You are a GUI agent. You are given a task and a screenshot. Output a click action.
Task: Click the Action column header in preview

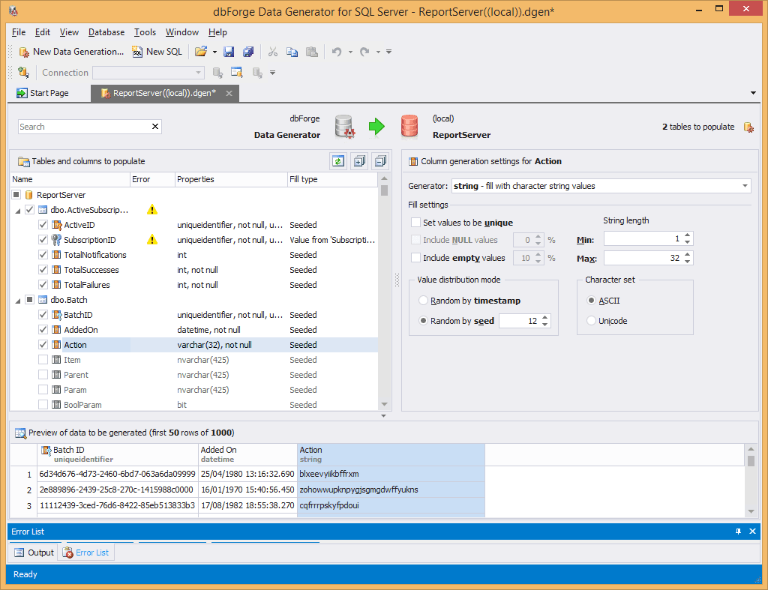(391, 454)
